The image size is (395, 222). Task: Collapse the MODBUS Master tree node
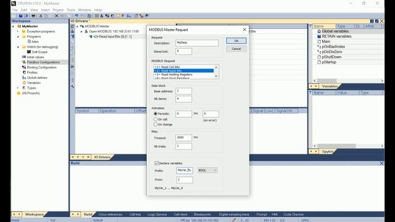tap(77, 26)
